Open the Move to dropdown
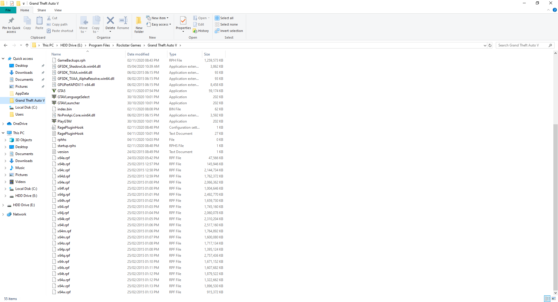Image resolution: width=558 pixels, height=302 pixels. point(83,30)
